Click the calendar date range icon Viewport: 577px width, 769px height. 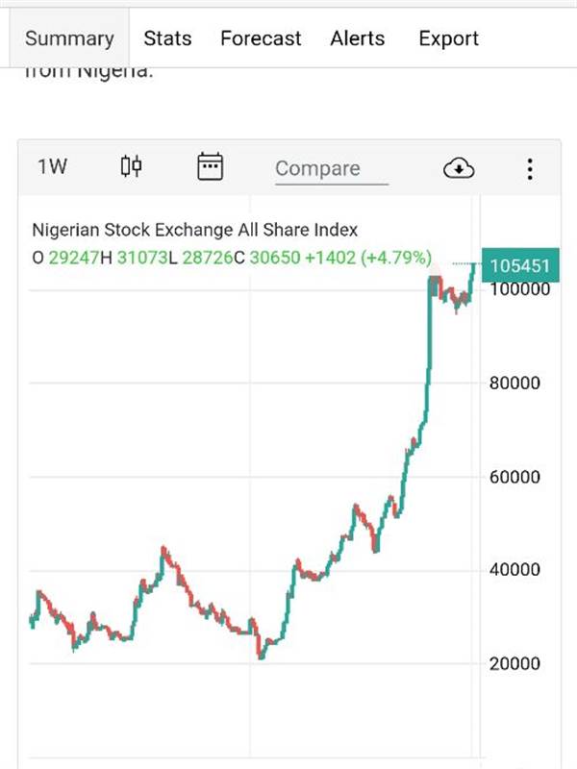[x=210, y=167]
